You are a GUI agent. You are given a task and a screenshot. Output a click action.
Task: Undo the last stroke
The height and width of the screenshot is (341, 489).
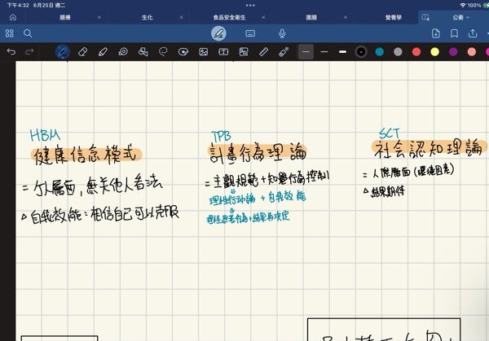[11, 51]
